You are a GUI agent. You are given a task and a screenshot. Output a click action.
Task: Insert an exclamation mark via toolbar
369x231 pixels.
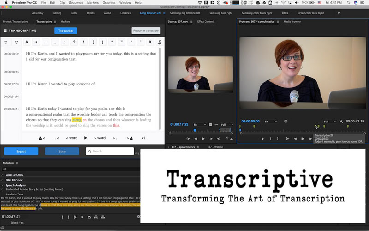point(83,42)
